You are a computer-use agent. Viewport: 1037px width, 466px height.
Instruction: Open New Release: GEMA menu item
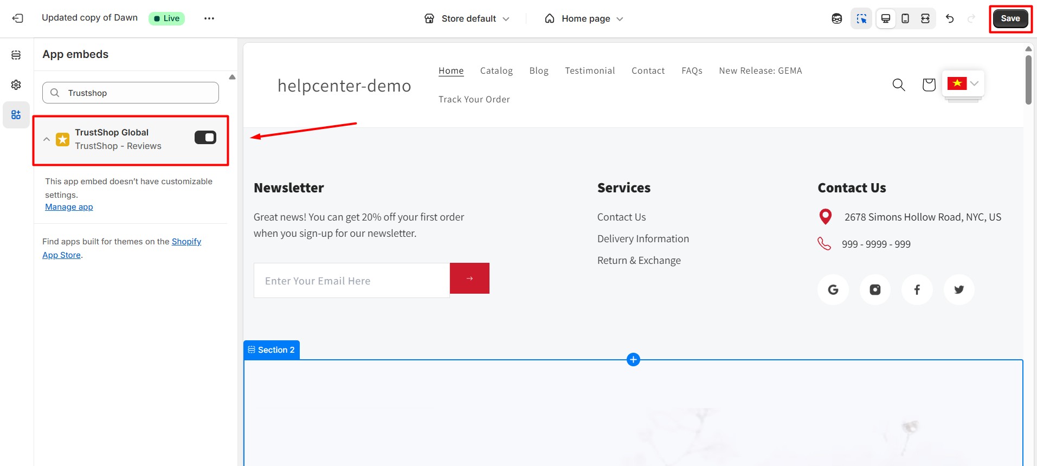click(761, 70)
